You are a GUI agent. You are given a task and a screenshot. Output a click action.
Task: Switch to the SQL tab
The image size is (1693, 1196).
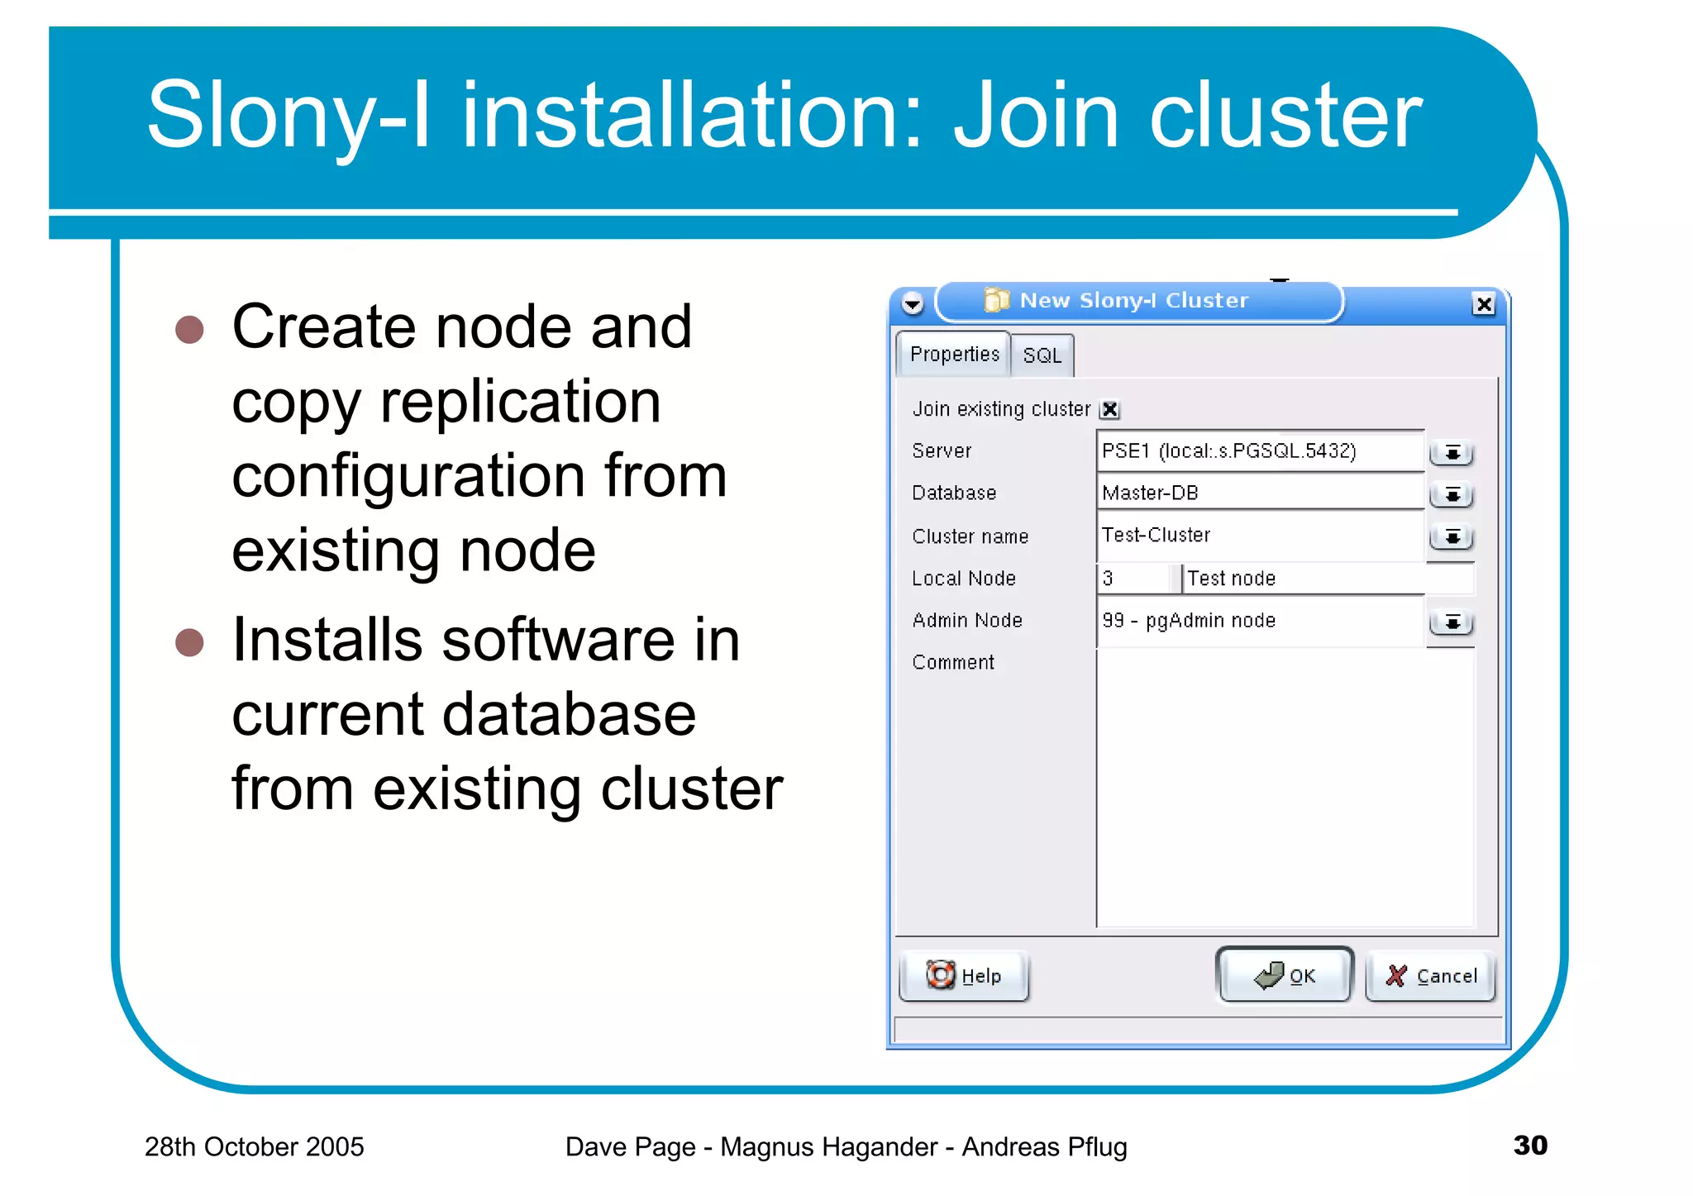pyautogui.click(x=1042, y=356)
